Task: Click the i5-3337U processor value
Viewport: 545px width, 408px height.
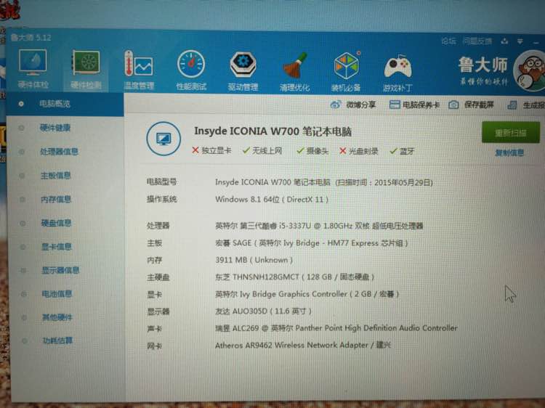Action: (x=319, y=226)
